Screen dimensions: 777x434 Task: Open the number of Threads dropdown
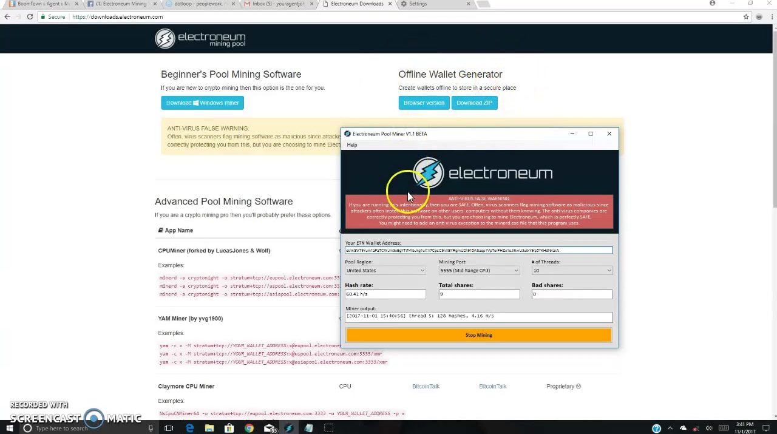coord(571,271)
